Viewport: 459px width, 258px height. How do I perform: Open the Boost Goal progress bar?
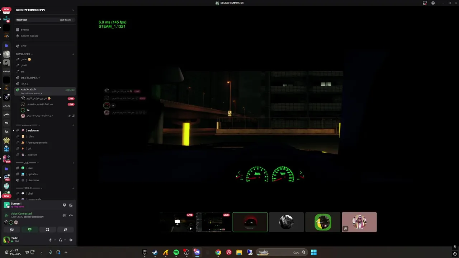(45, 20)
